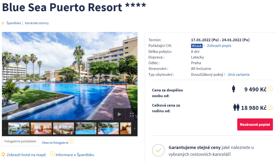This screenshot has height=162, width=277.
Task: Switch to Fotogalerie pořadatele tab
Action: pyautogui.click(x=20, y=141)
